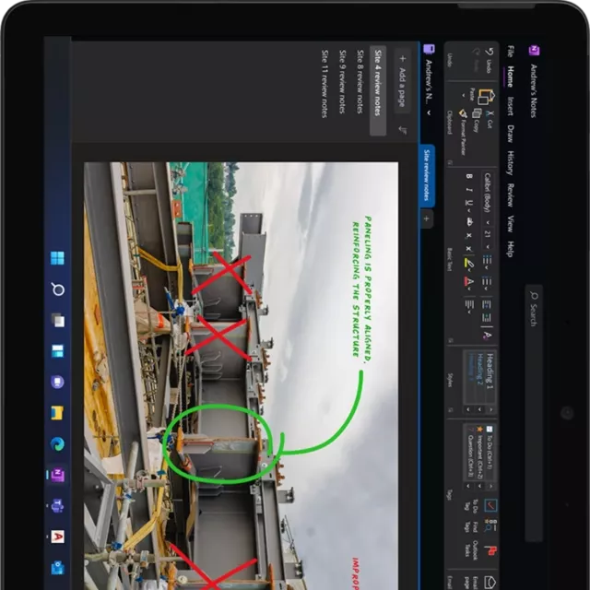Toggle Italic formatting
This screenshot has height=590, width=590.
[469, 190]
